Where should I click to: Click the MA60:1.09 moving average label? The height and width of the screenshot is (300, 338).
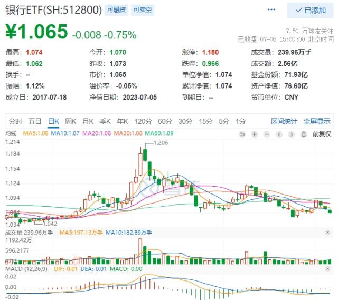coord(159,133)
